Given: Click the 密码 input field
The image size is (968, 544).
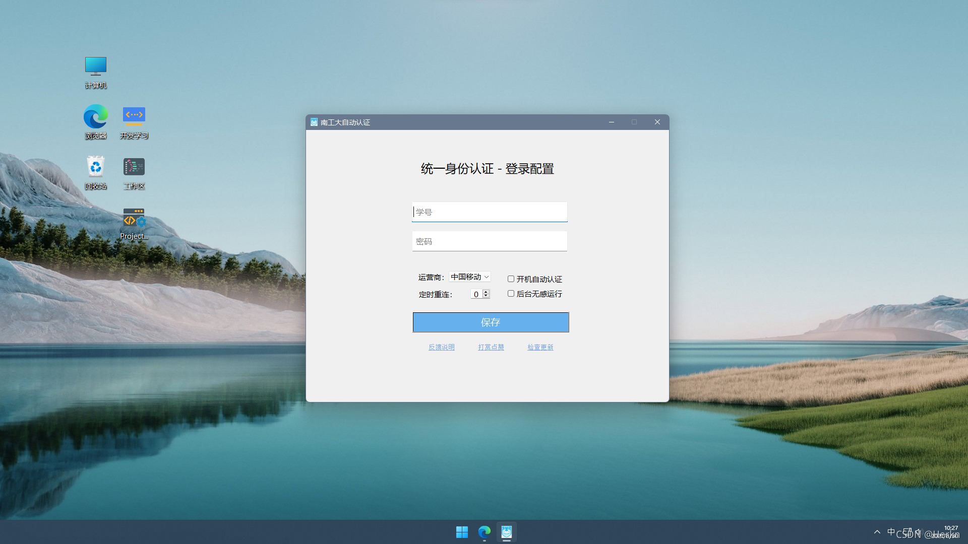Looking at the screenshot, I should point(490,241).
